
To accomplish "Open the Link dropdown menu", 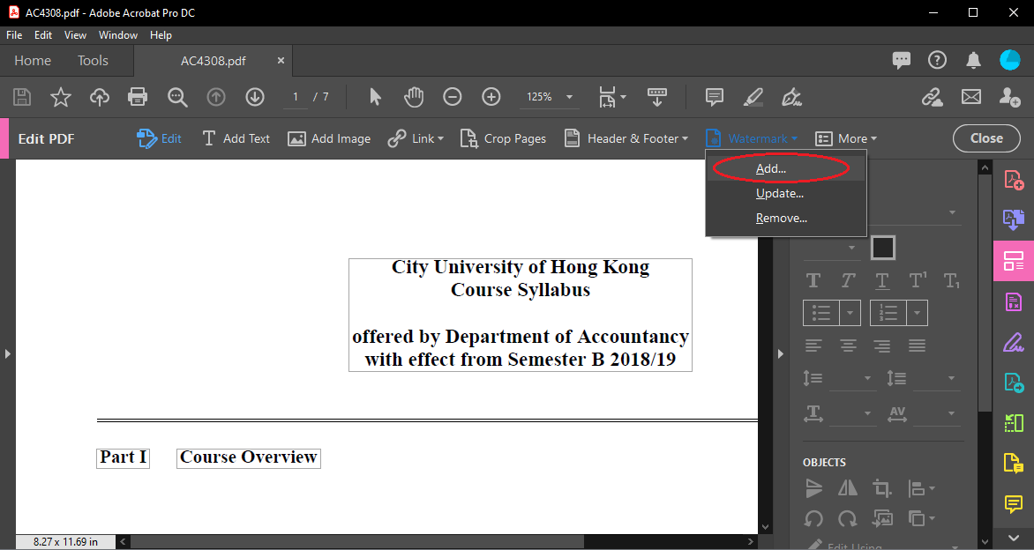I will [x=416, y=138].
